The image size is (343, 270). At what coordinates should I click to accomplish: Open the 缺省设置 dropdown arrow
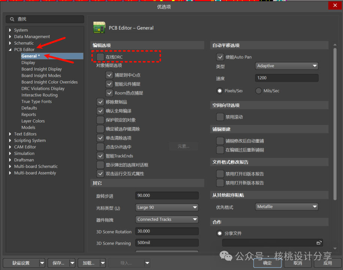click(42, 263)
